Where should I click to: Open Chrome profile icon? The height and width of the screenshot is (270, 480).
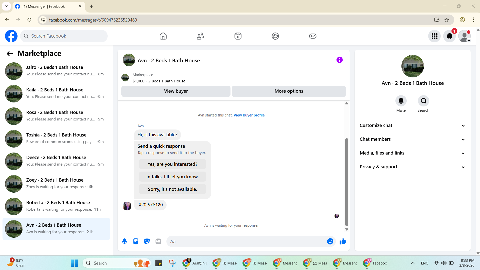coord(462,20)
